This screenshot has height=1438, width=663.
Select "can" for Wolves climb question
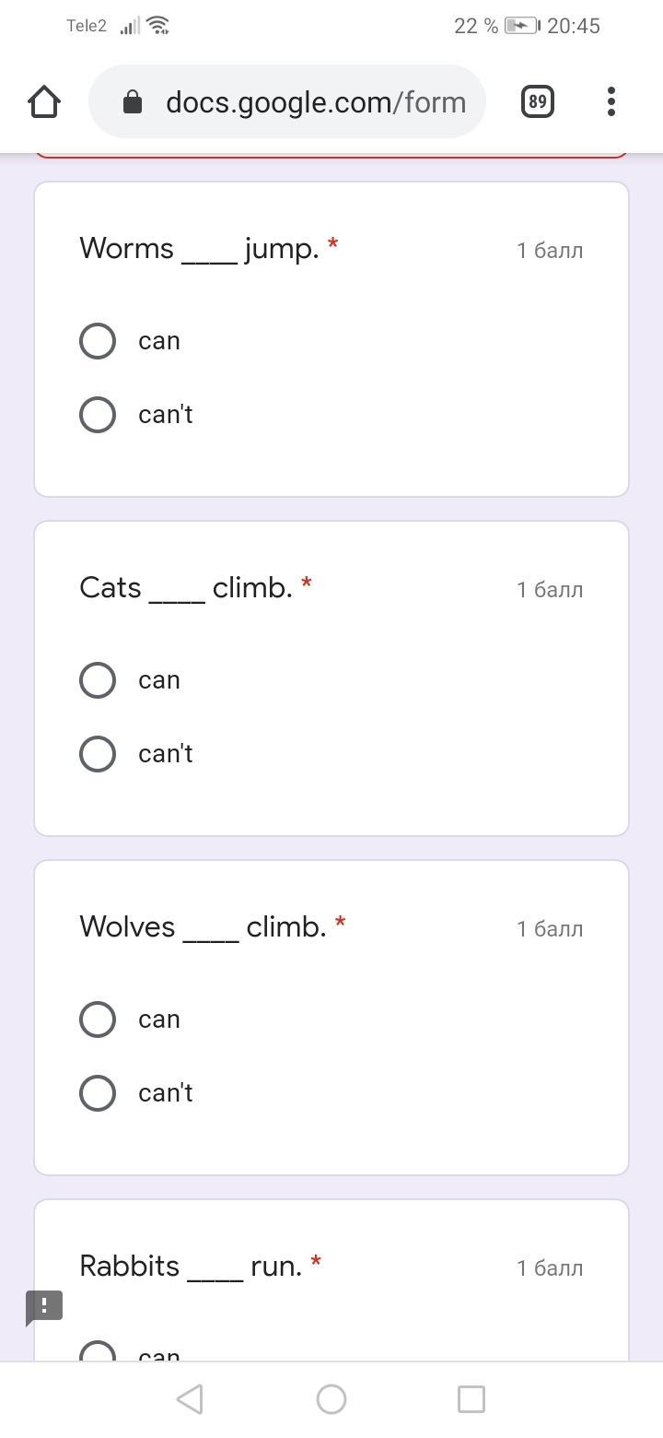click(x=98, y=1020)
